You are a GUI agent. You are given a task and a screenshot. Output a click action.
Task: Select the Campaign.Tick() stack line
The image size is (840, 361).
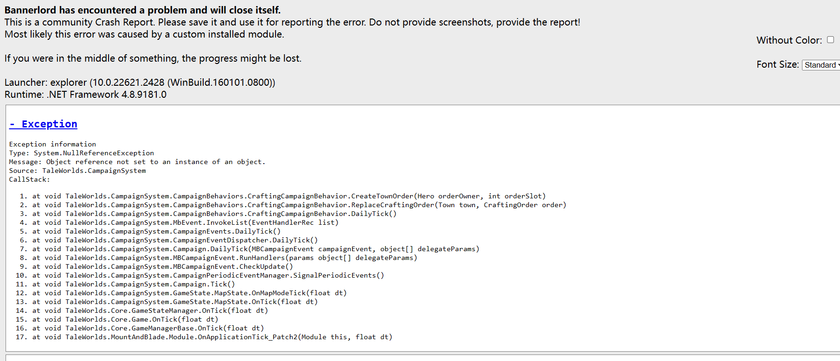tap(134, 284)
